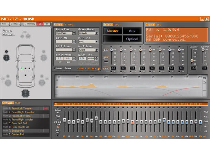The height and width of the screenshot is (155, 210).
Task: Enable the Ch4 checkbox under fader
Action: pos(140,72)
